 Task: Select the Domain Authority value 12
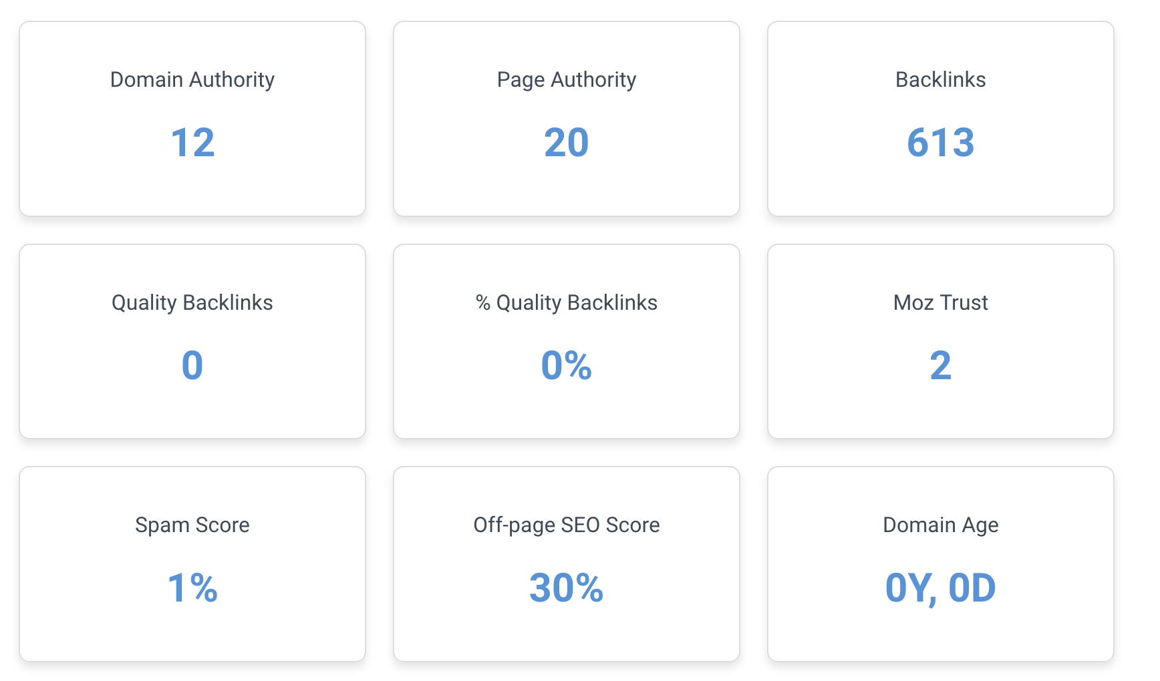192,143
